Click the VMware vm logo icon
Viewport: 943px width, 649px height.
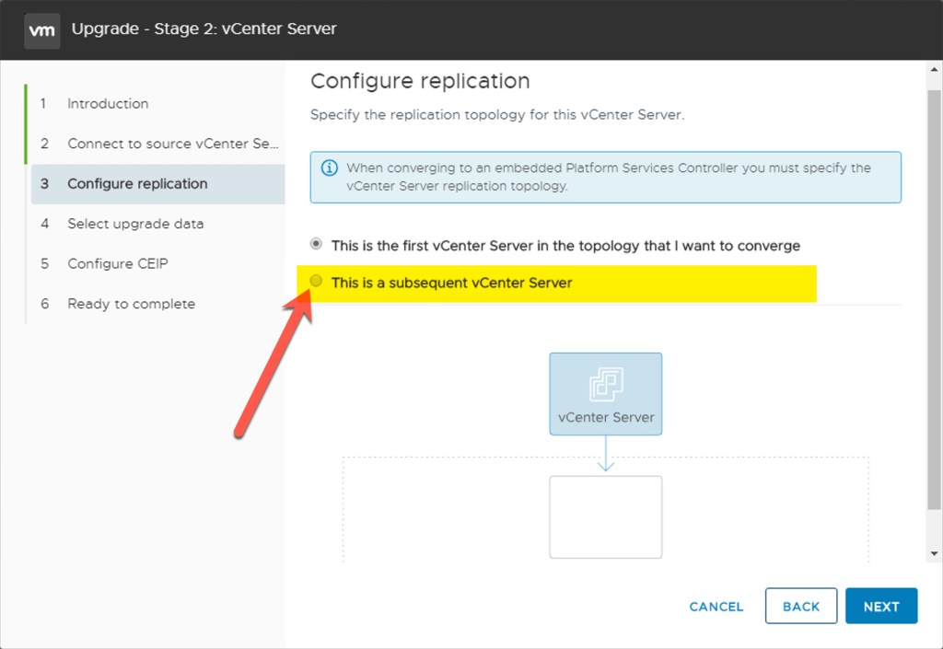pyautogui.click(x=42, y=29)
